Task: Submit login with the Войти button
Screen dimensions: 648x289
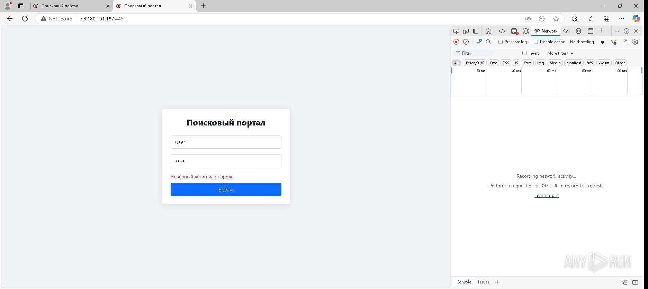Action: click(226, 189)
